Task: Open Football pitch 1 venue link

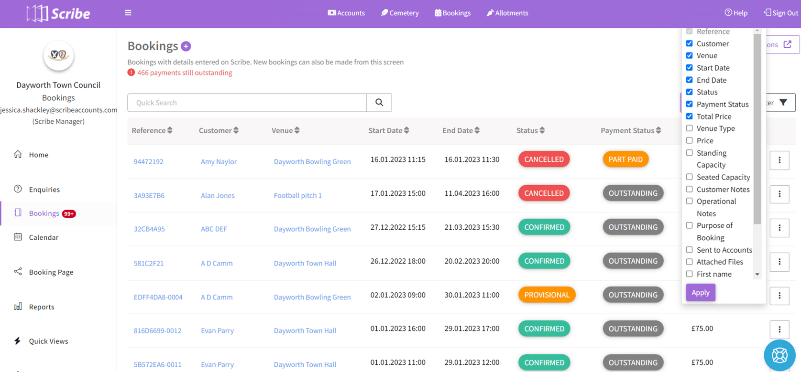Action: click(297, 195)
